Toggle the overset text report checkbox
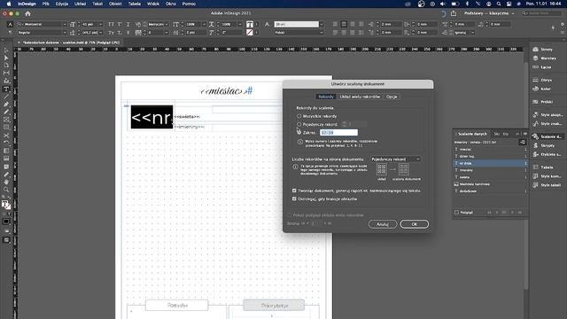Image resolution: width=567 pixels, height=319 pixels. tap(294, 191)
